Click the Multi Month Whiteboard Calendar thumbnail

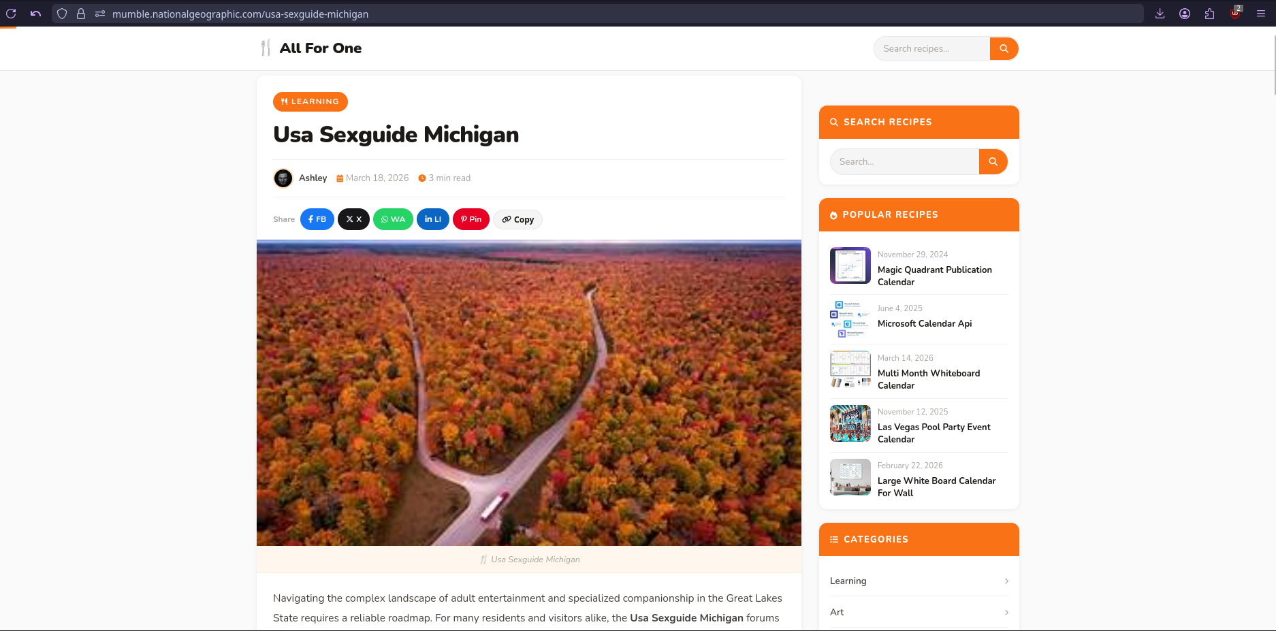pos(850,369)
